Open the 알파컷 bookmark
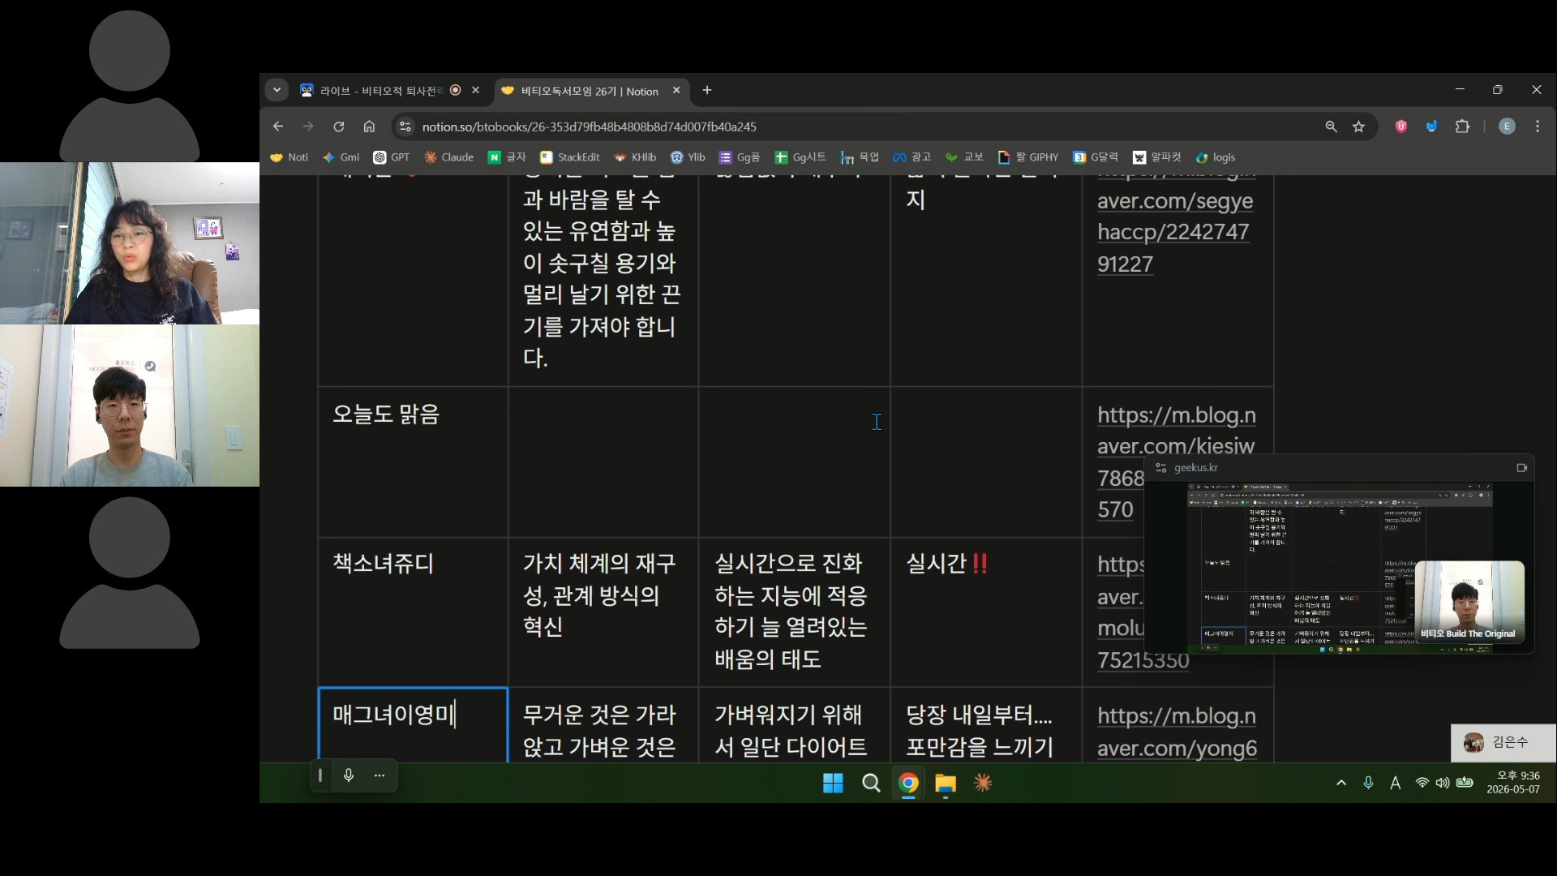This screenshot has width=1557, height=876. point(1157,157)
